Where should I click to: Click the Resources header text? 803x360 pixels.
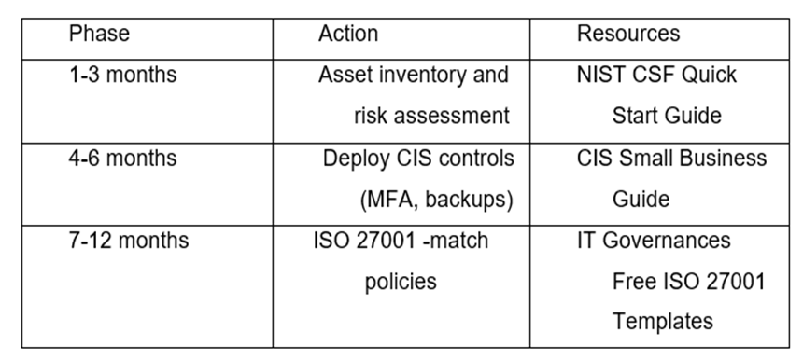pos(628,34)
